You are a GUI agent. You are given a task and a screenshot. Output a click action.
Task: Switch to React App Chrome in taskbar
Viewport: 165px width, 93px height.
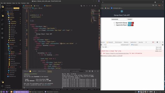pyautogui.click(x=37, y=92)
